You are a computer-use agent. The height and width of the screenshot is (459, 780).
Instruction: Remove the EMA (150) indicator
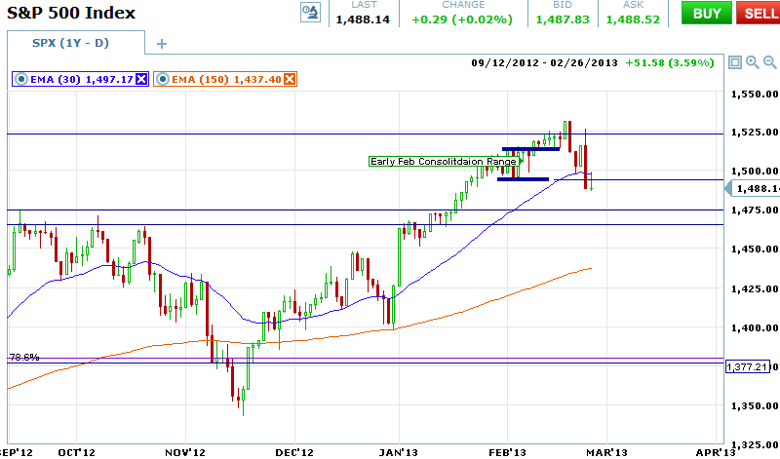pyautogui.click(x=290, y=79)
